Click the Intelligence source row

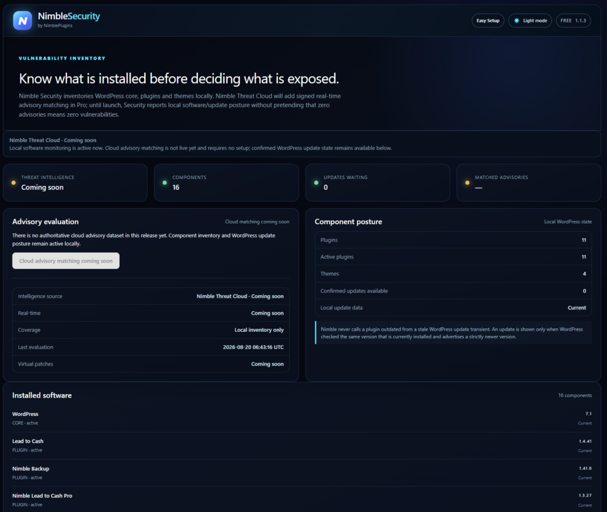(151, 296)
